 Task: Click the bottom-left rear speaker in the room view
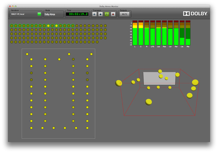[x=31, y=128]
